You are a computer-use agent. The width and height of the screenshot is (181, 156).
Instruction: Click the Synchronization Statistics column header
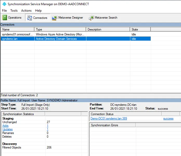(x=23, y=114)
